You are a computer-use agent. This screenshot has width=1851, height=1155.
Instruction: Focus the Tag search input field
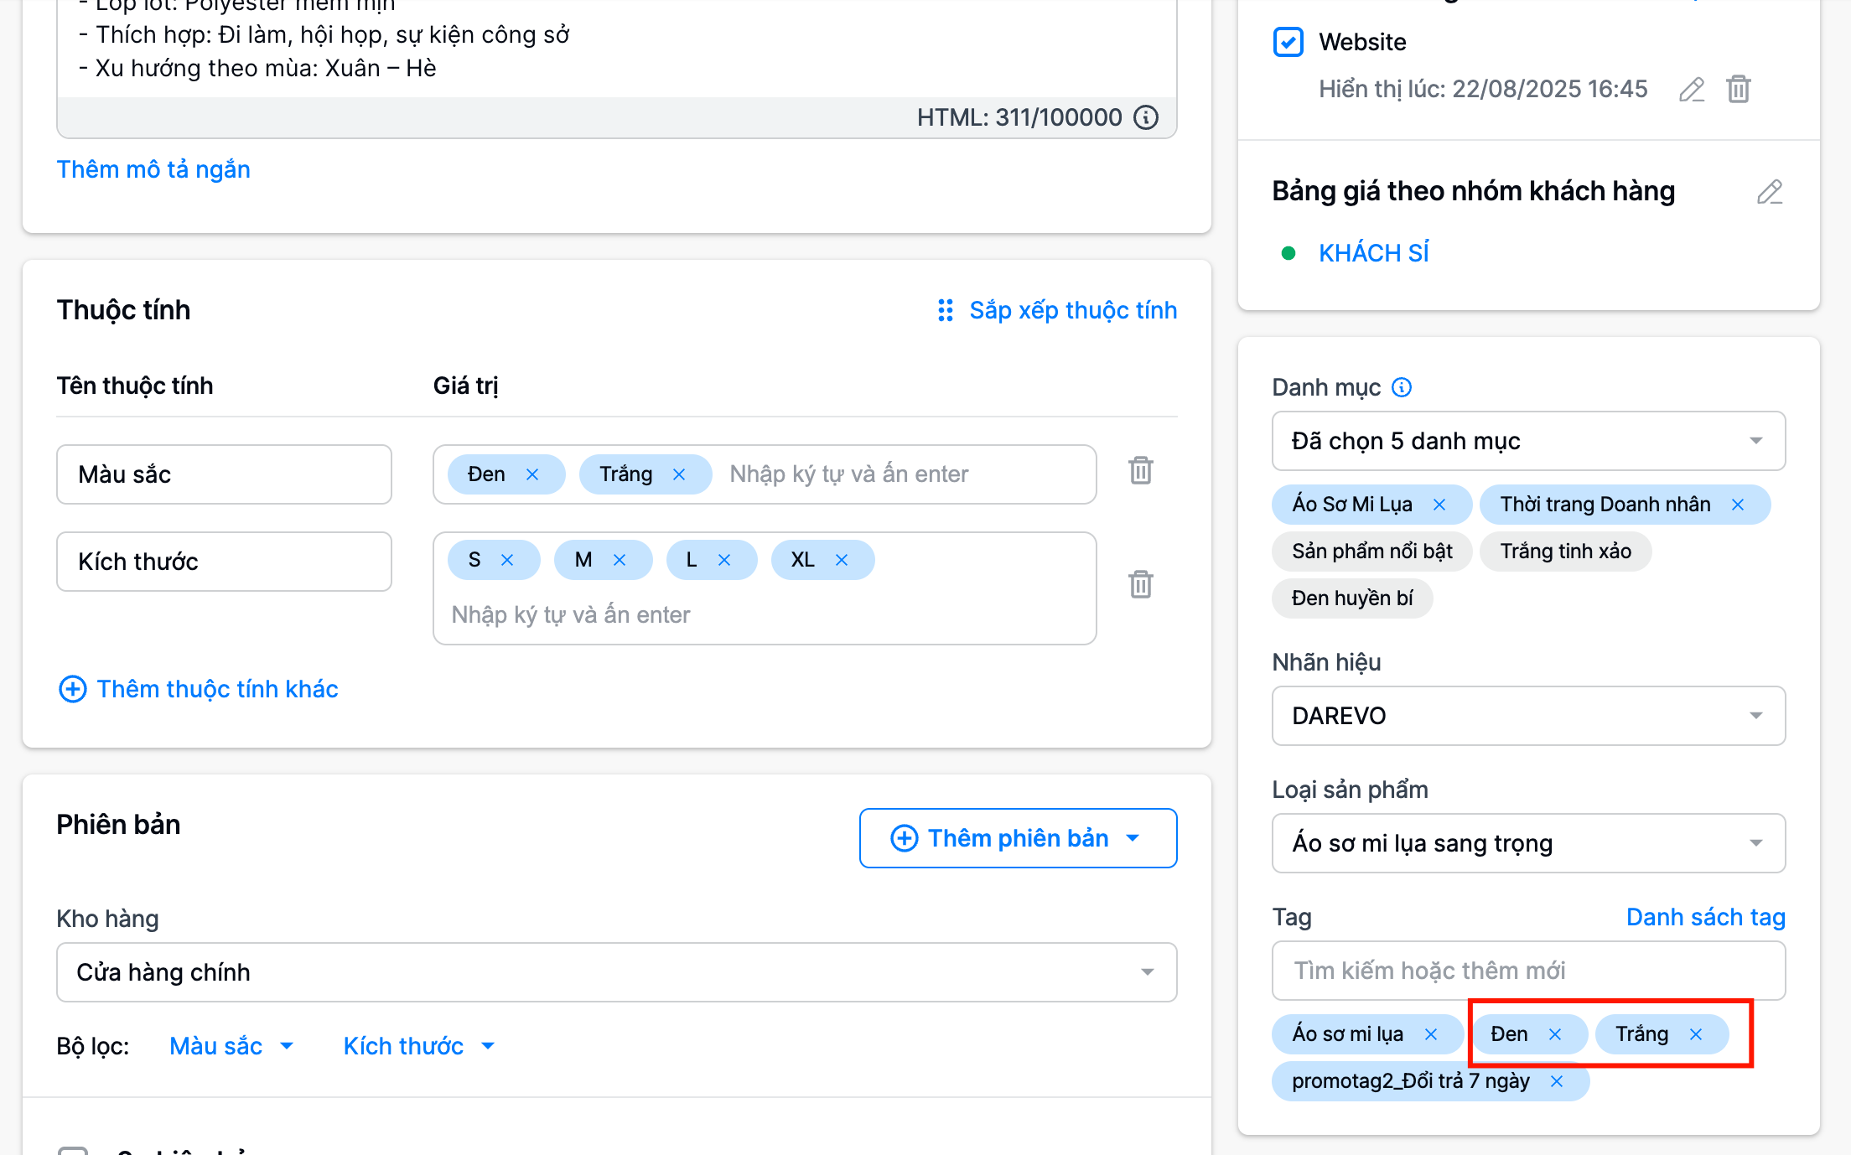pos(1527,971)
